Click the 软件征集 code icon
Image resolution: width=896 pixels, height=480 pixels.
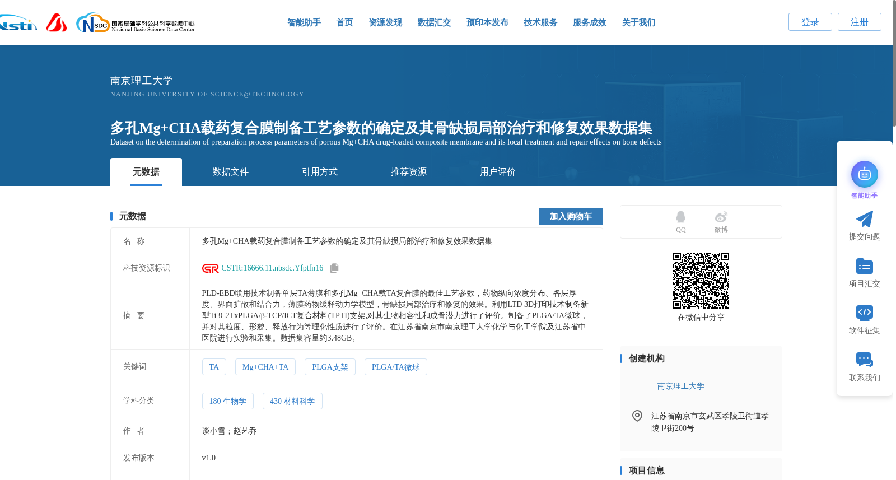[864, 313]
